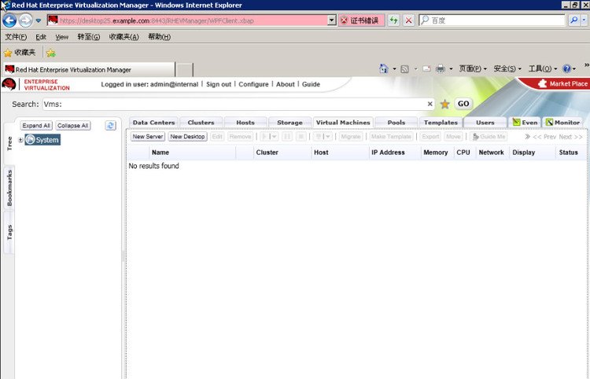Expand the home icon dropdown arrow
Image resolution: width=590 pixels, height=379 pixels.
tap(394, 69)
